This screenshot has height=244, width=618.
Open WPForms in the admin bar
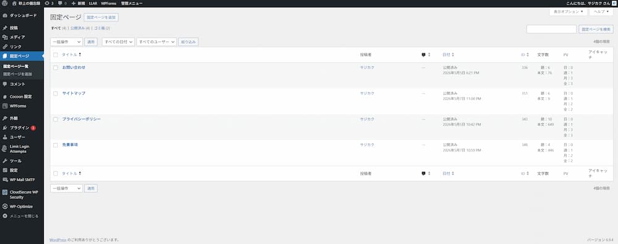click(108, 3)
